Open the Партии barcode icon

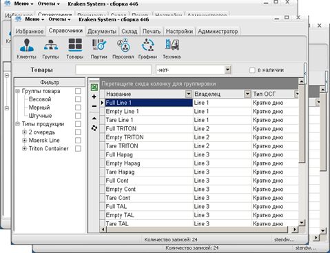(x=99, y=48)
